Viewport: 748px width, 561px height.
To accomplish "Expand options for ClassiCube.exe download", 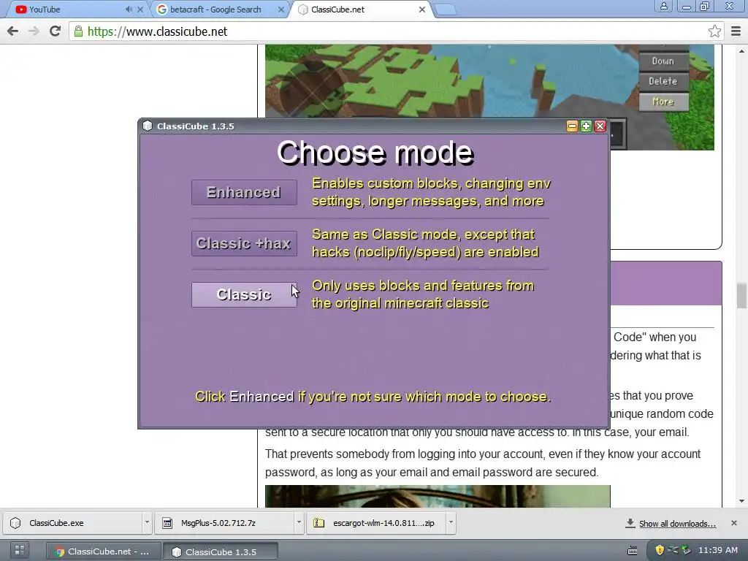I will (147, 523).
